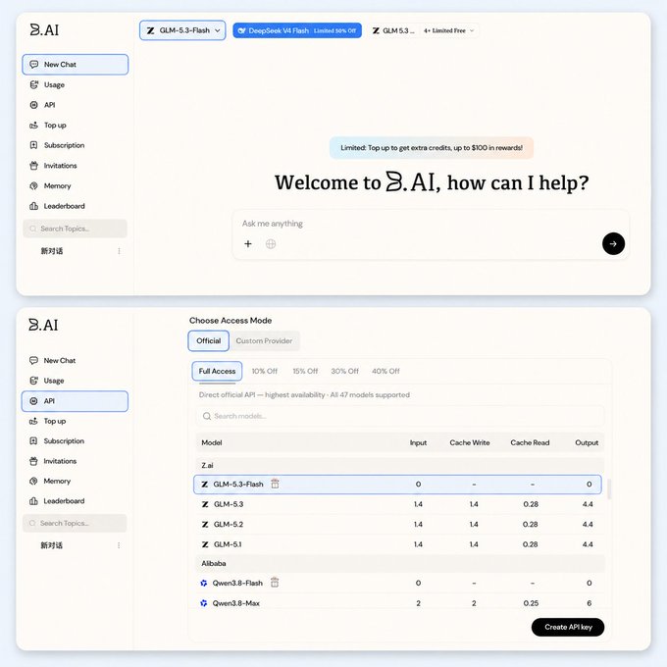The image size is (667, 667).
Task: Click the Input column header
Action: tap(418, 442)
